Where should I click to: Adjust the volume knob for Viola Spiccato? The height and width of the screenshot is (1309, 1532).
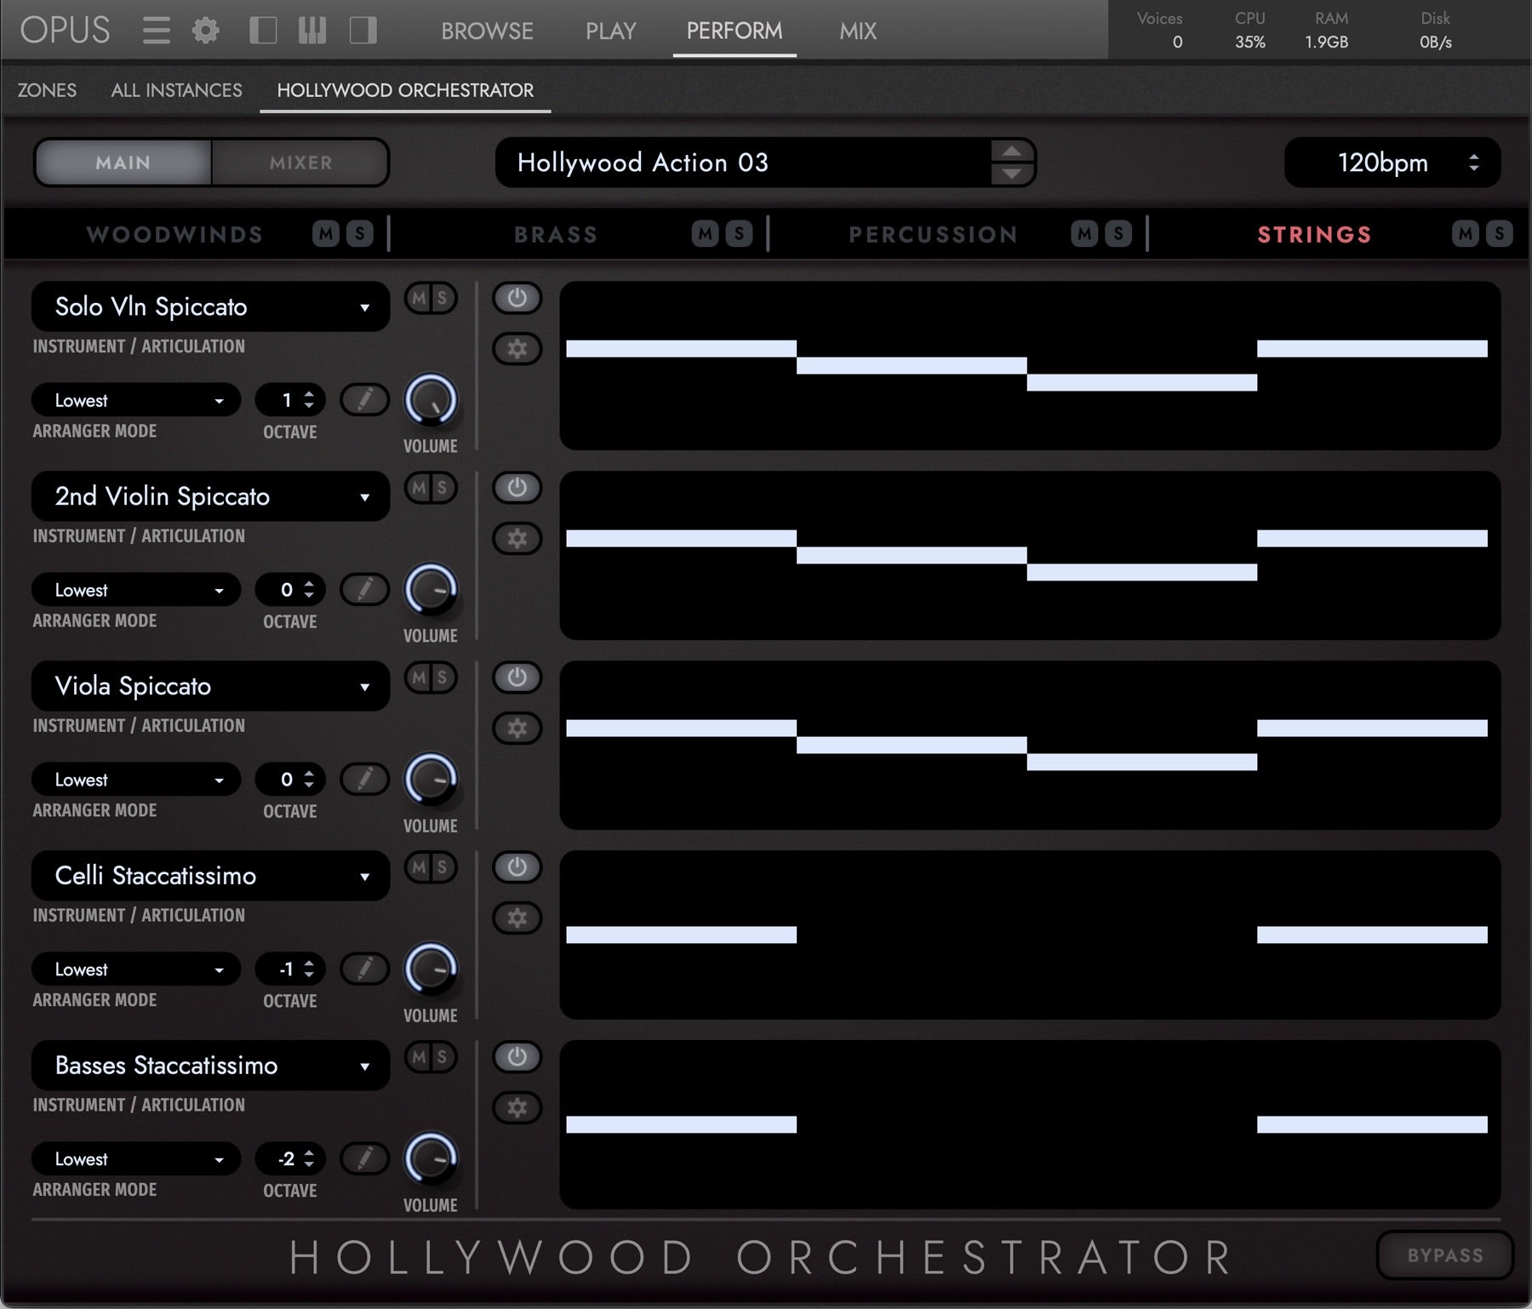pyautogui.click(x=430, y=779)
